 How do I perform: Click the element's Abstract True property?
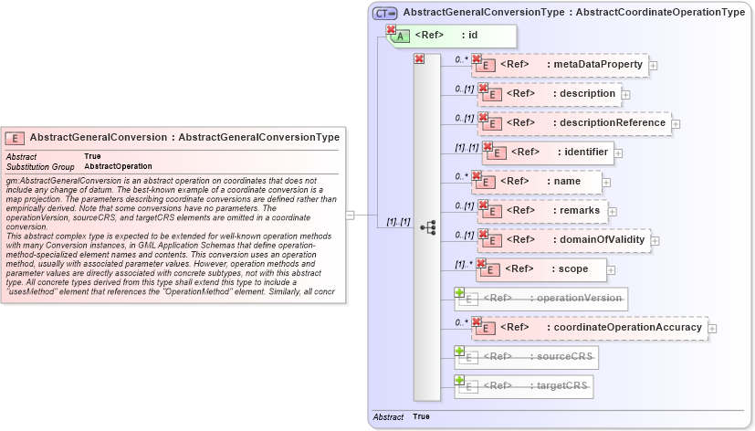pyautogui.click(x=54, y=157)
